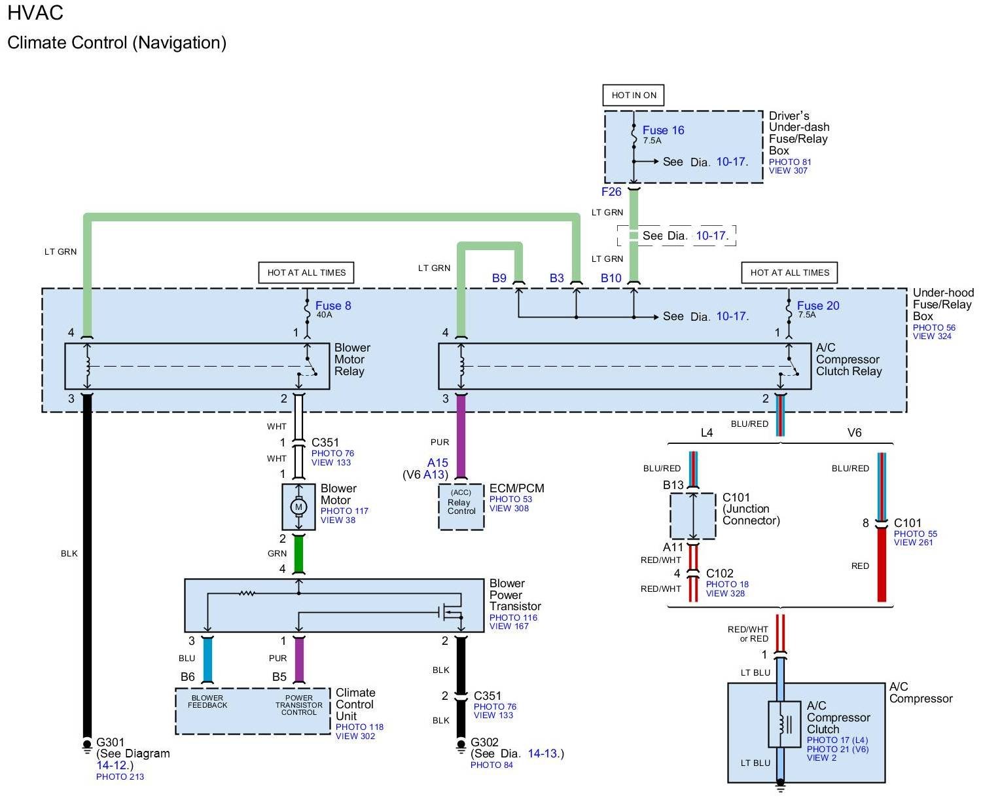Open PHOTO 56 of under-hood box

pyautogui.click(x=934, y=327)
